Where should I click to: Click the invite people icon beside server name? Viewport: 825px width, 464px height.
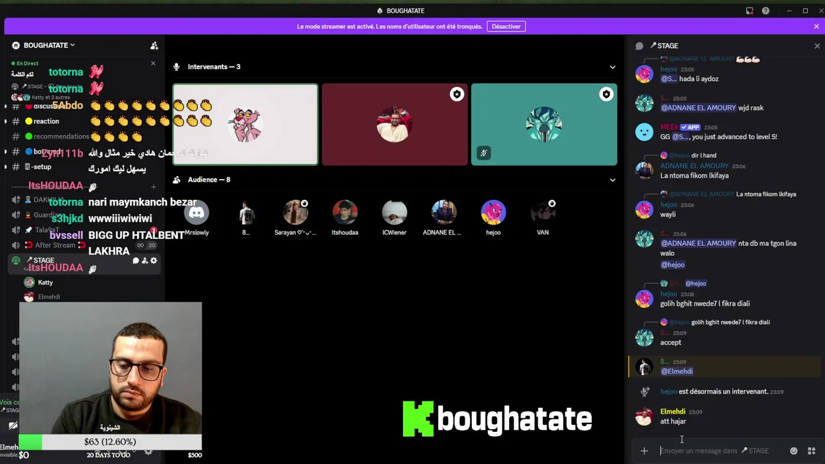[x=154, y=46]
